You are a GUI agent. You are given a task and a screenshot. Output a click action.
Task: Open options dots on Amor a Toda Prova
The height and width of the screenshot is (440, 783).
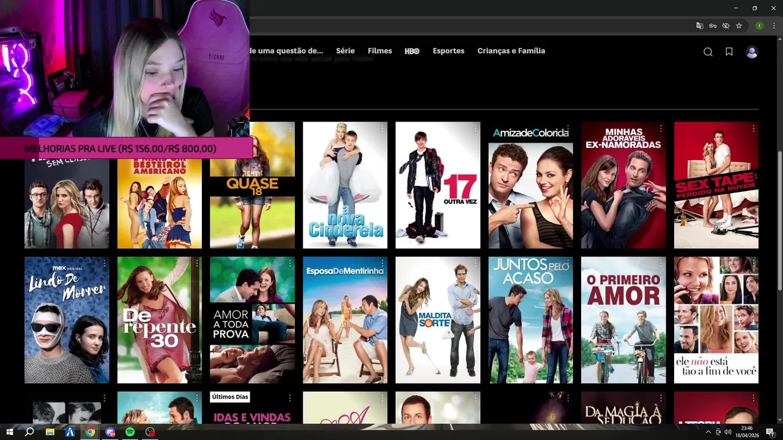click(289, 263)
